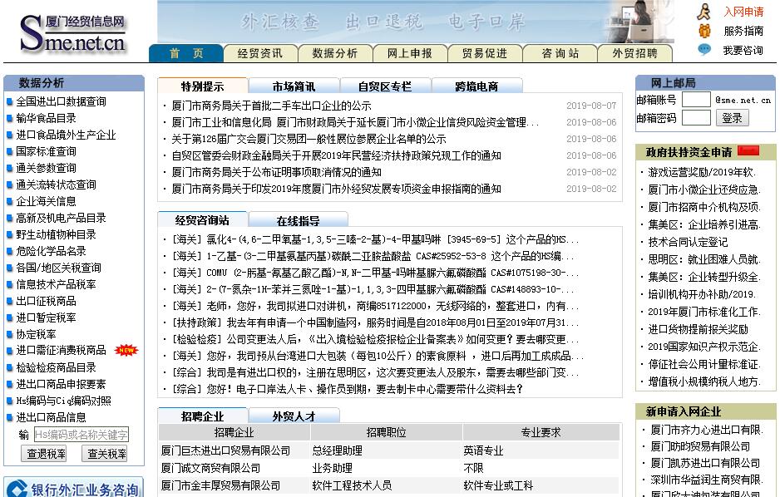
Task: Select the 自贸区专栏 tab
Action: pyautogui.click(x=384, y=86)
